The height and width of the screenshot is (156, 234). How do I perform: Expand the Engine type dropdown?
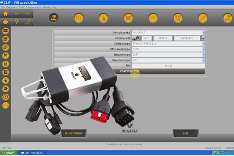[x=203, y=55]
